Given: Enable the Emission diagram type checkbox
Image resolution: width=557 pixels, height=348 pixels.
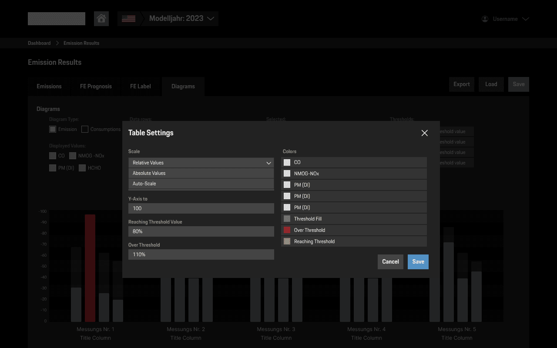Looking at the screenshot, I should tap(52, 129).
